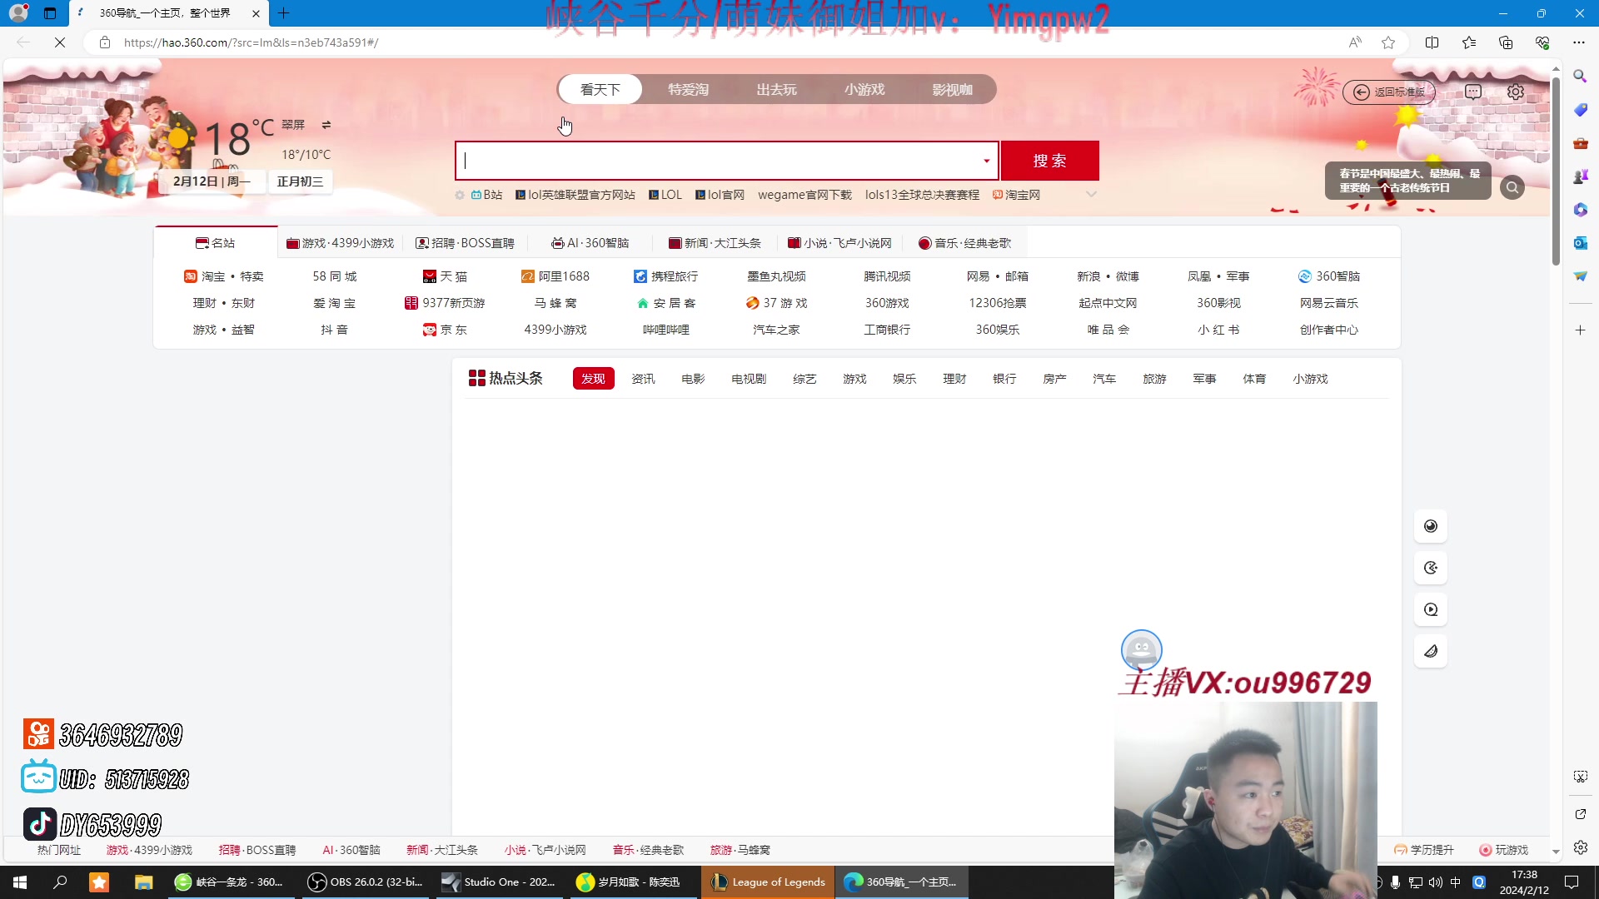The height and width of the screenshot is (899, 1599).
Task: Toggle the temperature unit swap arrows near 翠屏
Action: [326, 125]
